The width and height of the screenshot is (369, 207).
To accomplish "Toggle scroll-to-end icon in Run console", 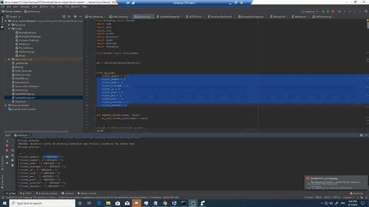I will [13, 155].
